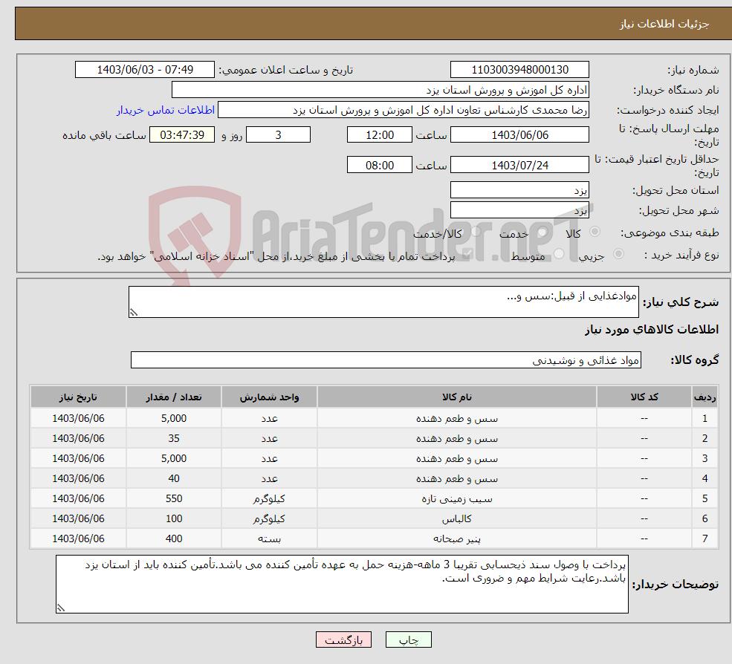
Task: Select the خدمت radio option
Action: point(542,232)
